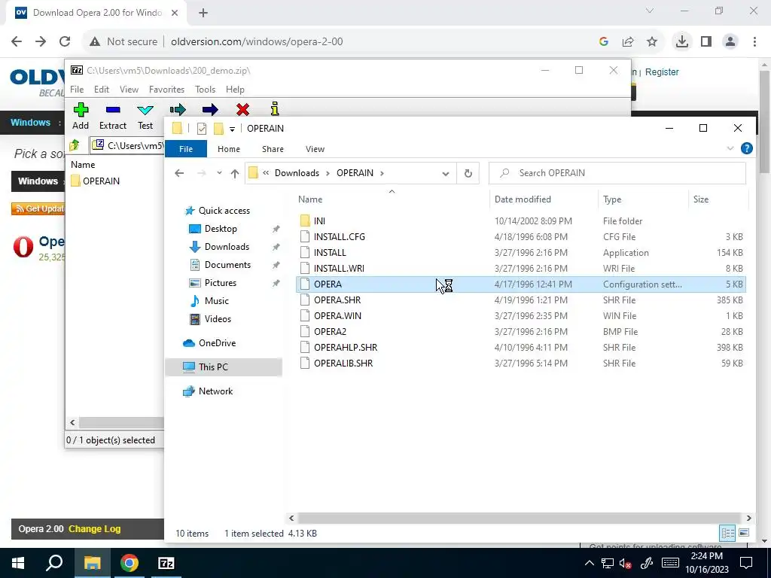Sort files by Date modified column
Viewport: 771px width, 578px height.
523,199
